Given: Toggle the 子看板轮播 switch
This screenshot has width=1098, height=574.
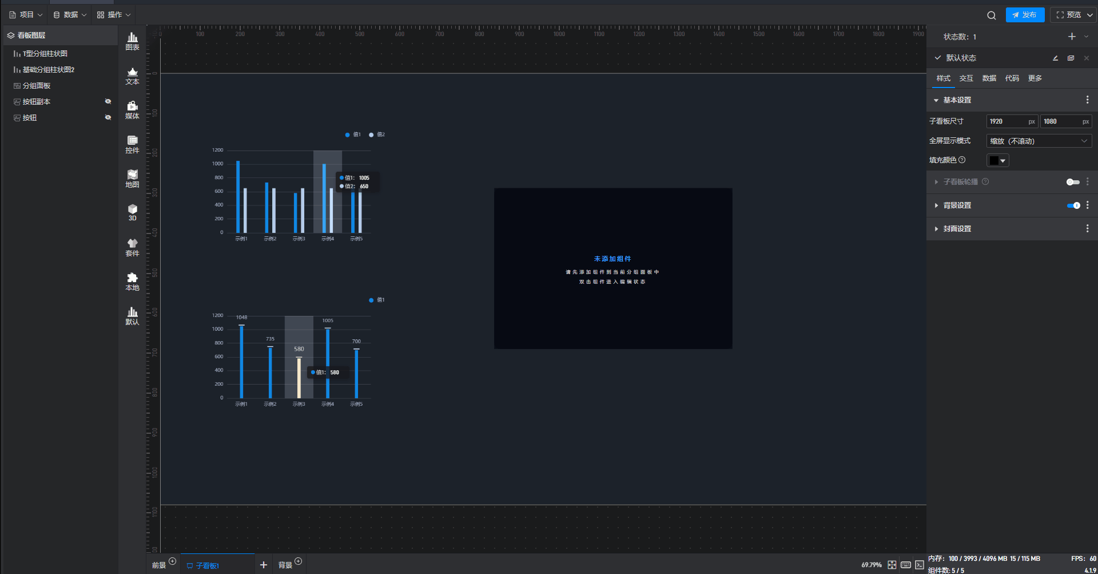Looking at the screenshot, I should pyautogui.click(x=1073, y=182).
